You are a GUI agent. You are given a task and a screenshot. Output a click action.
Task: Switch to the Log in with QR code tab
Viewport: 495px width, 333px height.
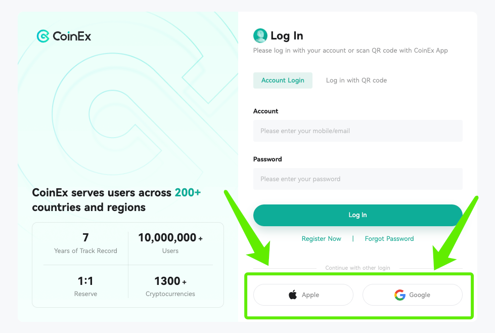coord(356,80)
